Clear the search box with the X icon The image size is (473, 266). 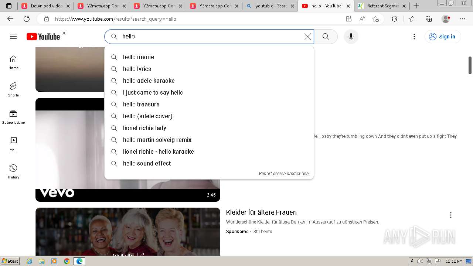point(307,36)
